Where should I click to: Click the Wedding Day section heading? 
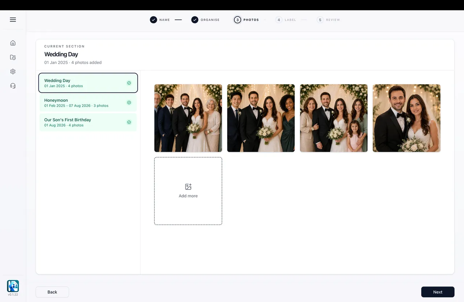[x=61, y=54]
